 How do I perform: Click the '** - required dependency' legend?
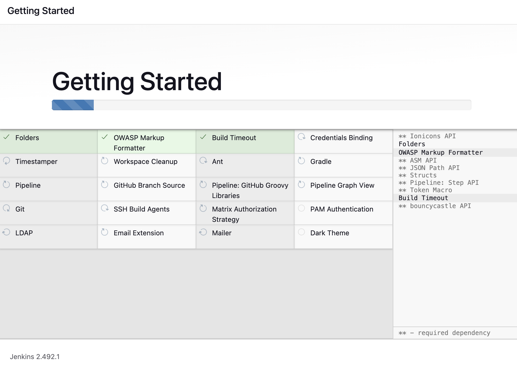pyautogui.click(x=444, y=333)
